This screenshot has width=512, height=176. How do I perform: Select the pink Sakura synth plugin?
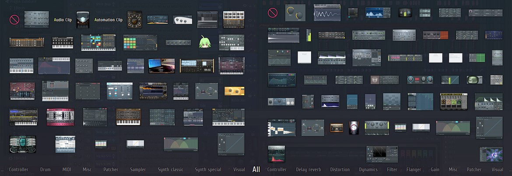click(60, 117)
